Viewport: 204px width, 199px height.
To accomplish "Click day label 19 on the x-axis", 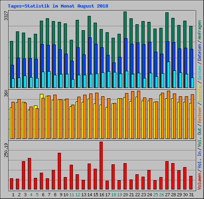I will (x=120, y=195).
